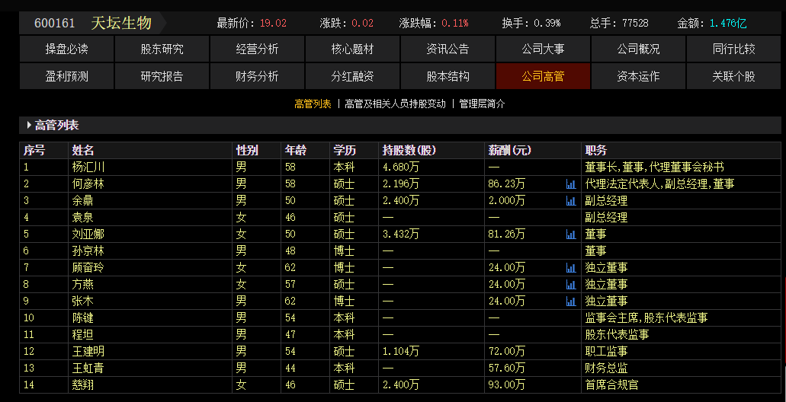This screenshot has height=402, width=786.
Task: Open salary chart icon for 余鼎
Action: tap(570, 201)
